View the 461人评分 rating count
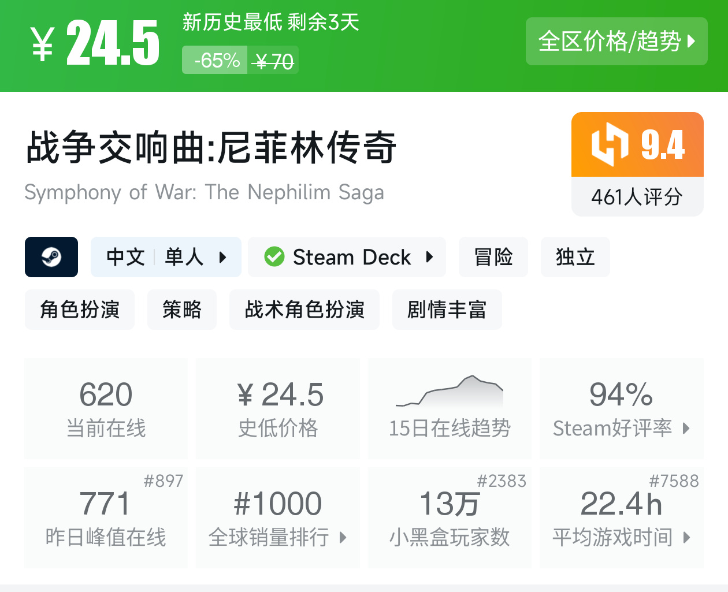 (x=637, y=197)
